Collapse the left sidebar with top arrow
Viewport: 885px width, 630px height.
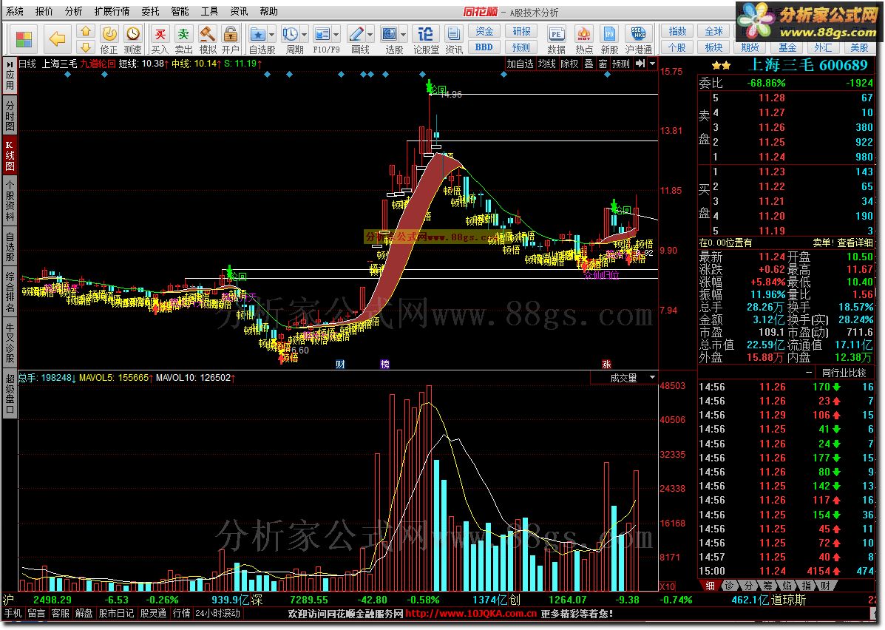[10, 65]
